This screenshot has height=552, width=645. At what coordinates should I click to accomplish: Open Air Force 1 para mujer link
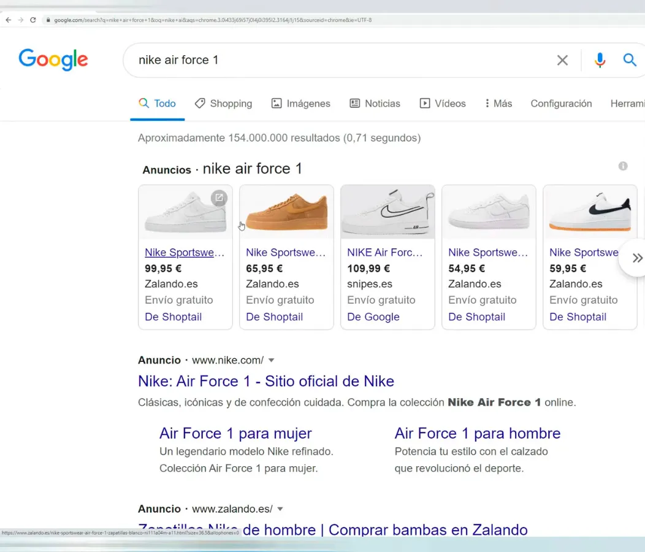(x=235, y=434)
